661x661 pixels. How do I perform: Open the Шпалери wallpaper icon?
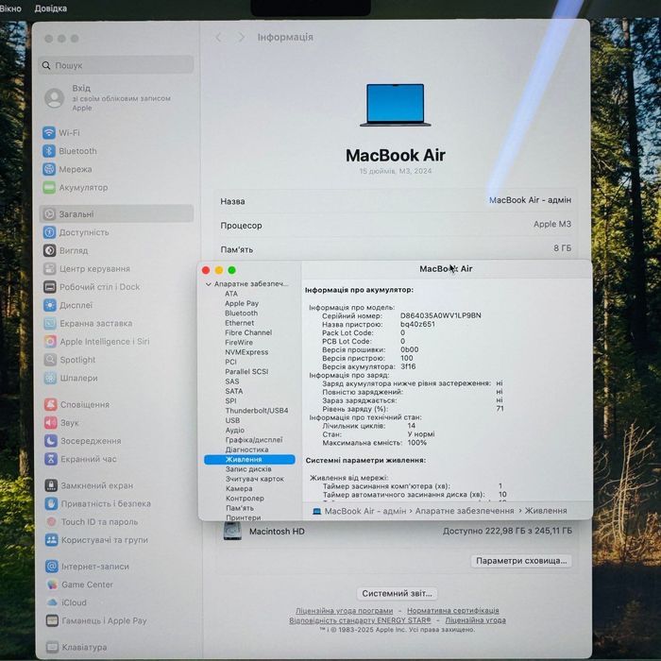[50, 378]
